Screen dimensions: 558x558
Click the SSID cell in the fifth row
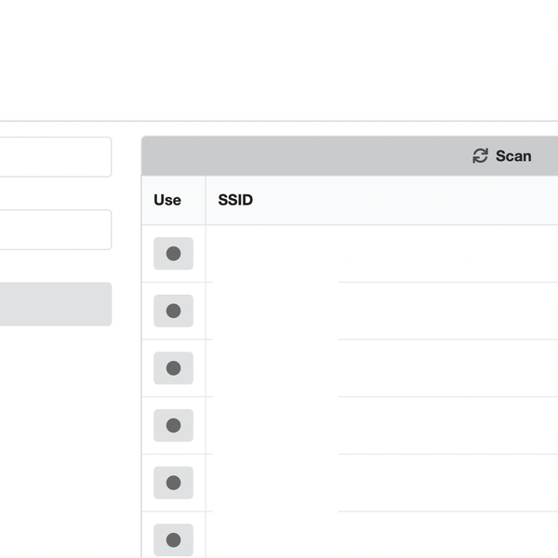coord(372,483)
